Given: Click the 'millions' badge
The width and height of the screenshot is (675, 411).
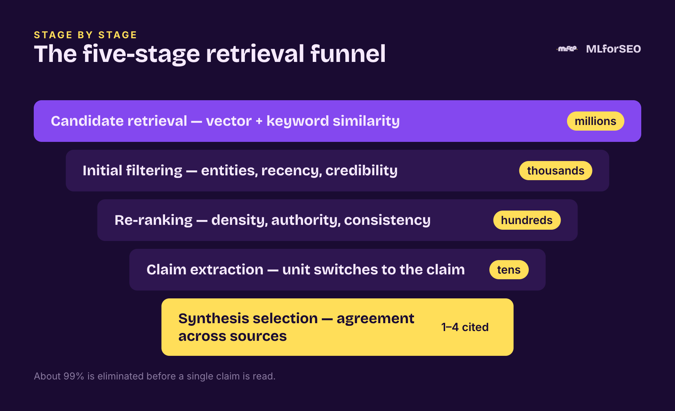Looking at the screenshot, I should point(595,121).
